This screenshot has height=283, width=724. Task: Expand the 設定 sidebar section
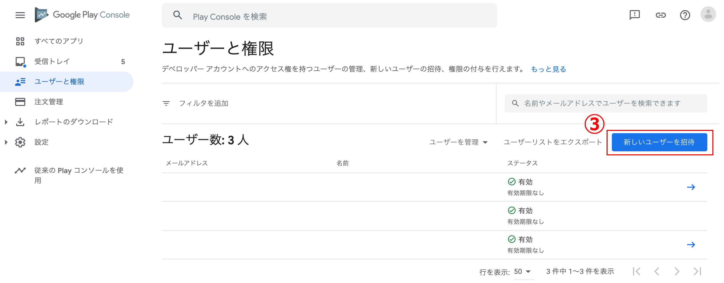tap(6, 142)
